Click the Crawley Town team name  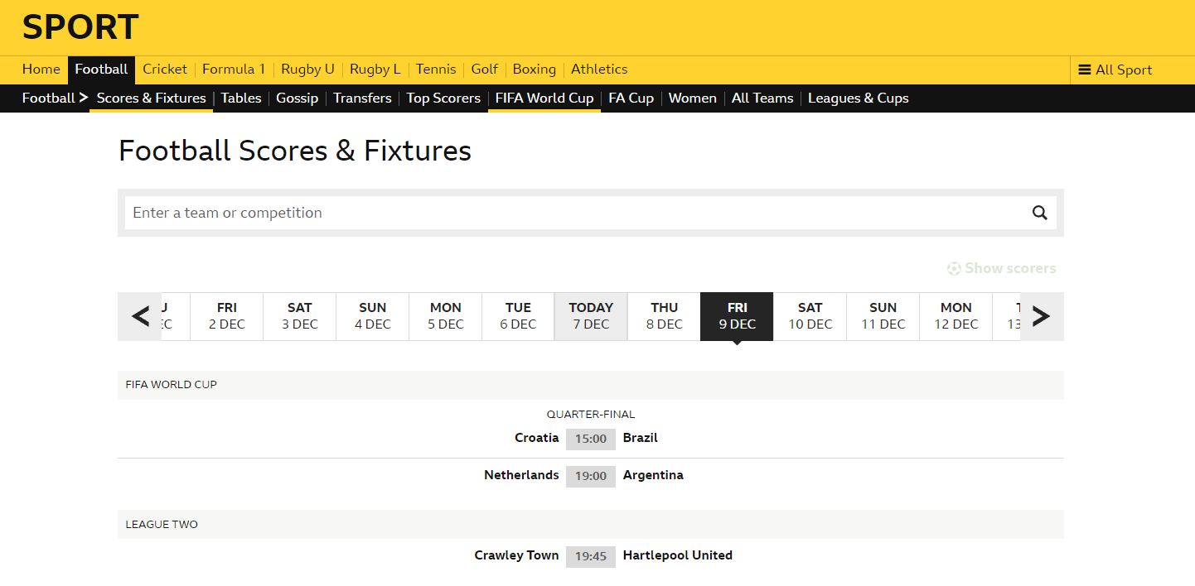point(517,555)
